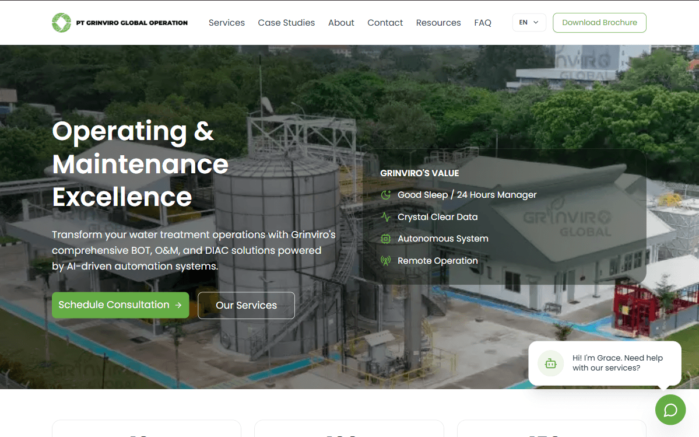This screenshot has height=437, width=699.
Task: Click the moon icon beside Good Sleep
Action: click(385, 195)
